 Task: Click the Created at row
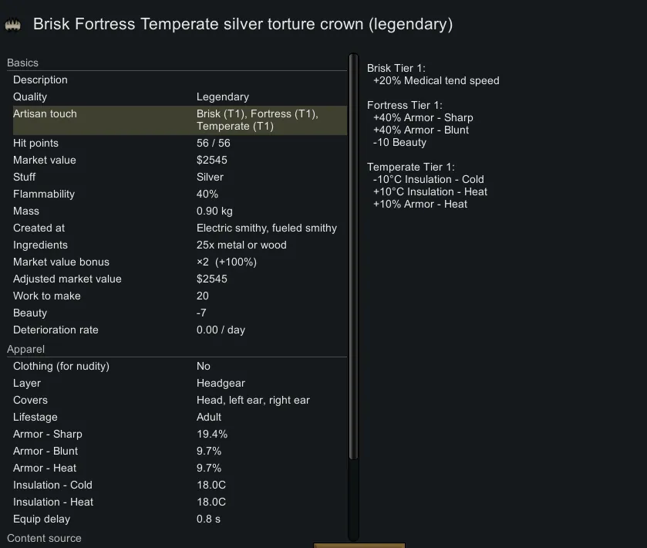tap(179, 228)
